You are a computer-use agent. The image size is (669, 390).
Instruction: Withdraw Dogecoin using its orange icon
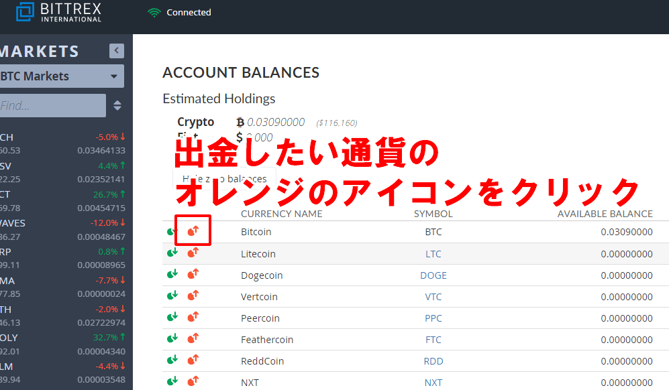point(193,273)
